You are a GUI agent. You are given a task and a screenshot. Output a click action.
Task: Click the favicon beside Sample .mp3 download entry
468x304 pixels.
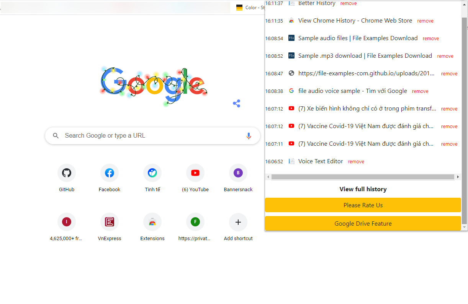(291, 56)
